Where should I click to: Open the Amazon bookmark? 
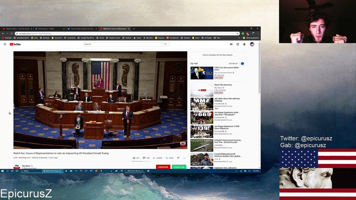[160, 38]
